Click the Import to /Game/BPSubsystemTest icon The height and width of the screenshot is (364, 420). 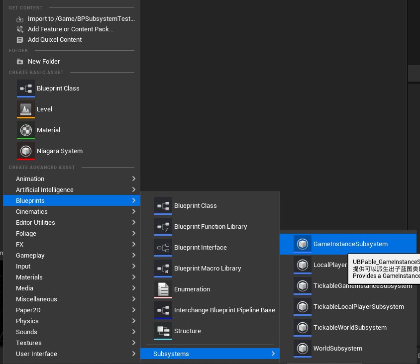pyautogui.click(x=20, y=18)
